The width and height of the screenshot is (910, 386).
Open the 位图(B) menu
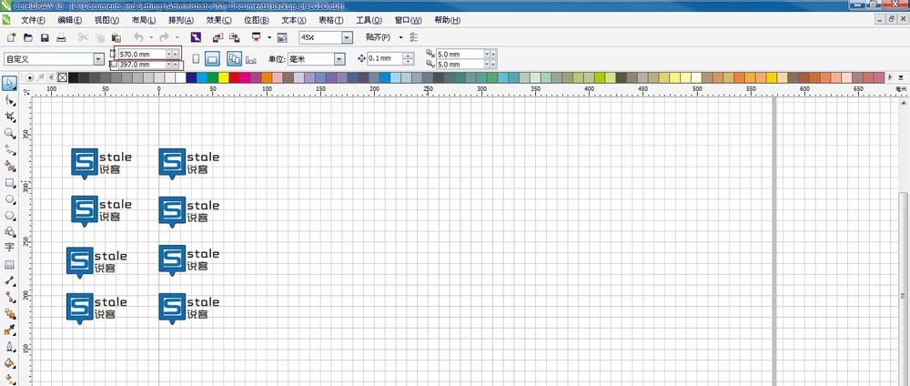click(x=257, y=20)
